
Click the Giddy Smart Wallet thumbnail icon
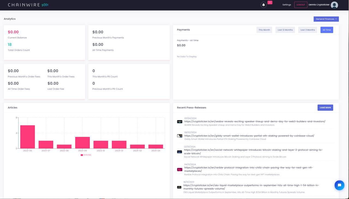[x=180, y=136]
